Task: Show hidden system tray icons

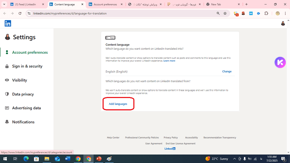Action: (235, 159)
